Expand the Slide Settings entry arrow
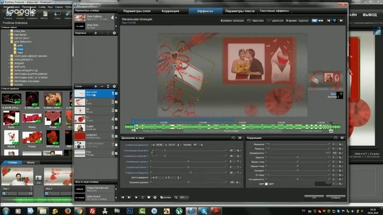Screen dimensions: 383x215 (x=115, y=17)
